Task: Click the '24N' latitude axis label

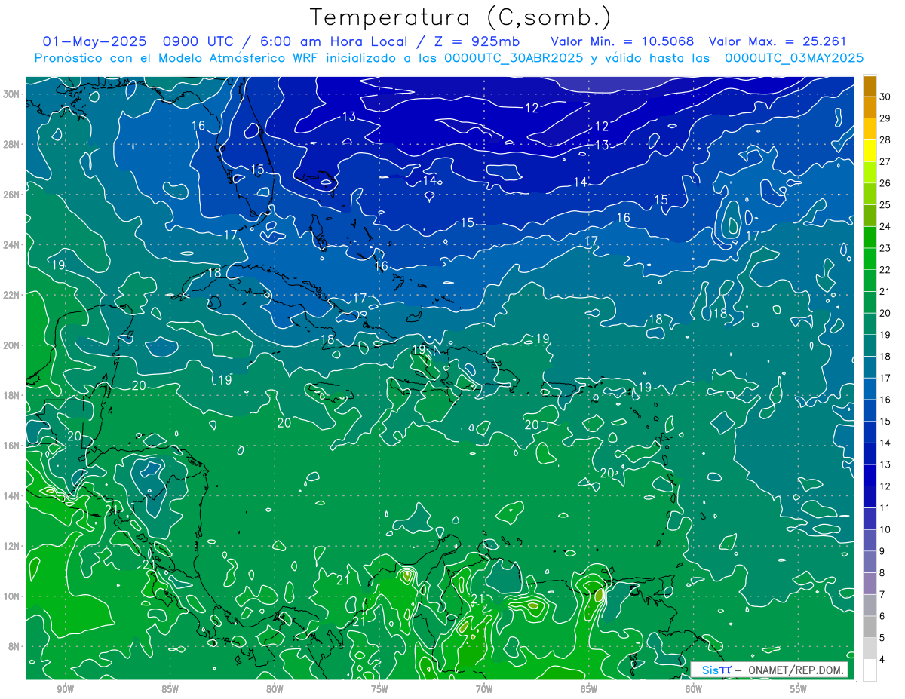Action: click(x=11, y=244)
